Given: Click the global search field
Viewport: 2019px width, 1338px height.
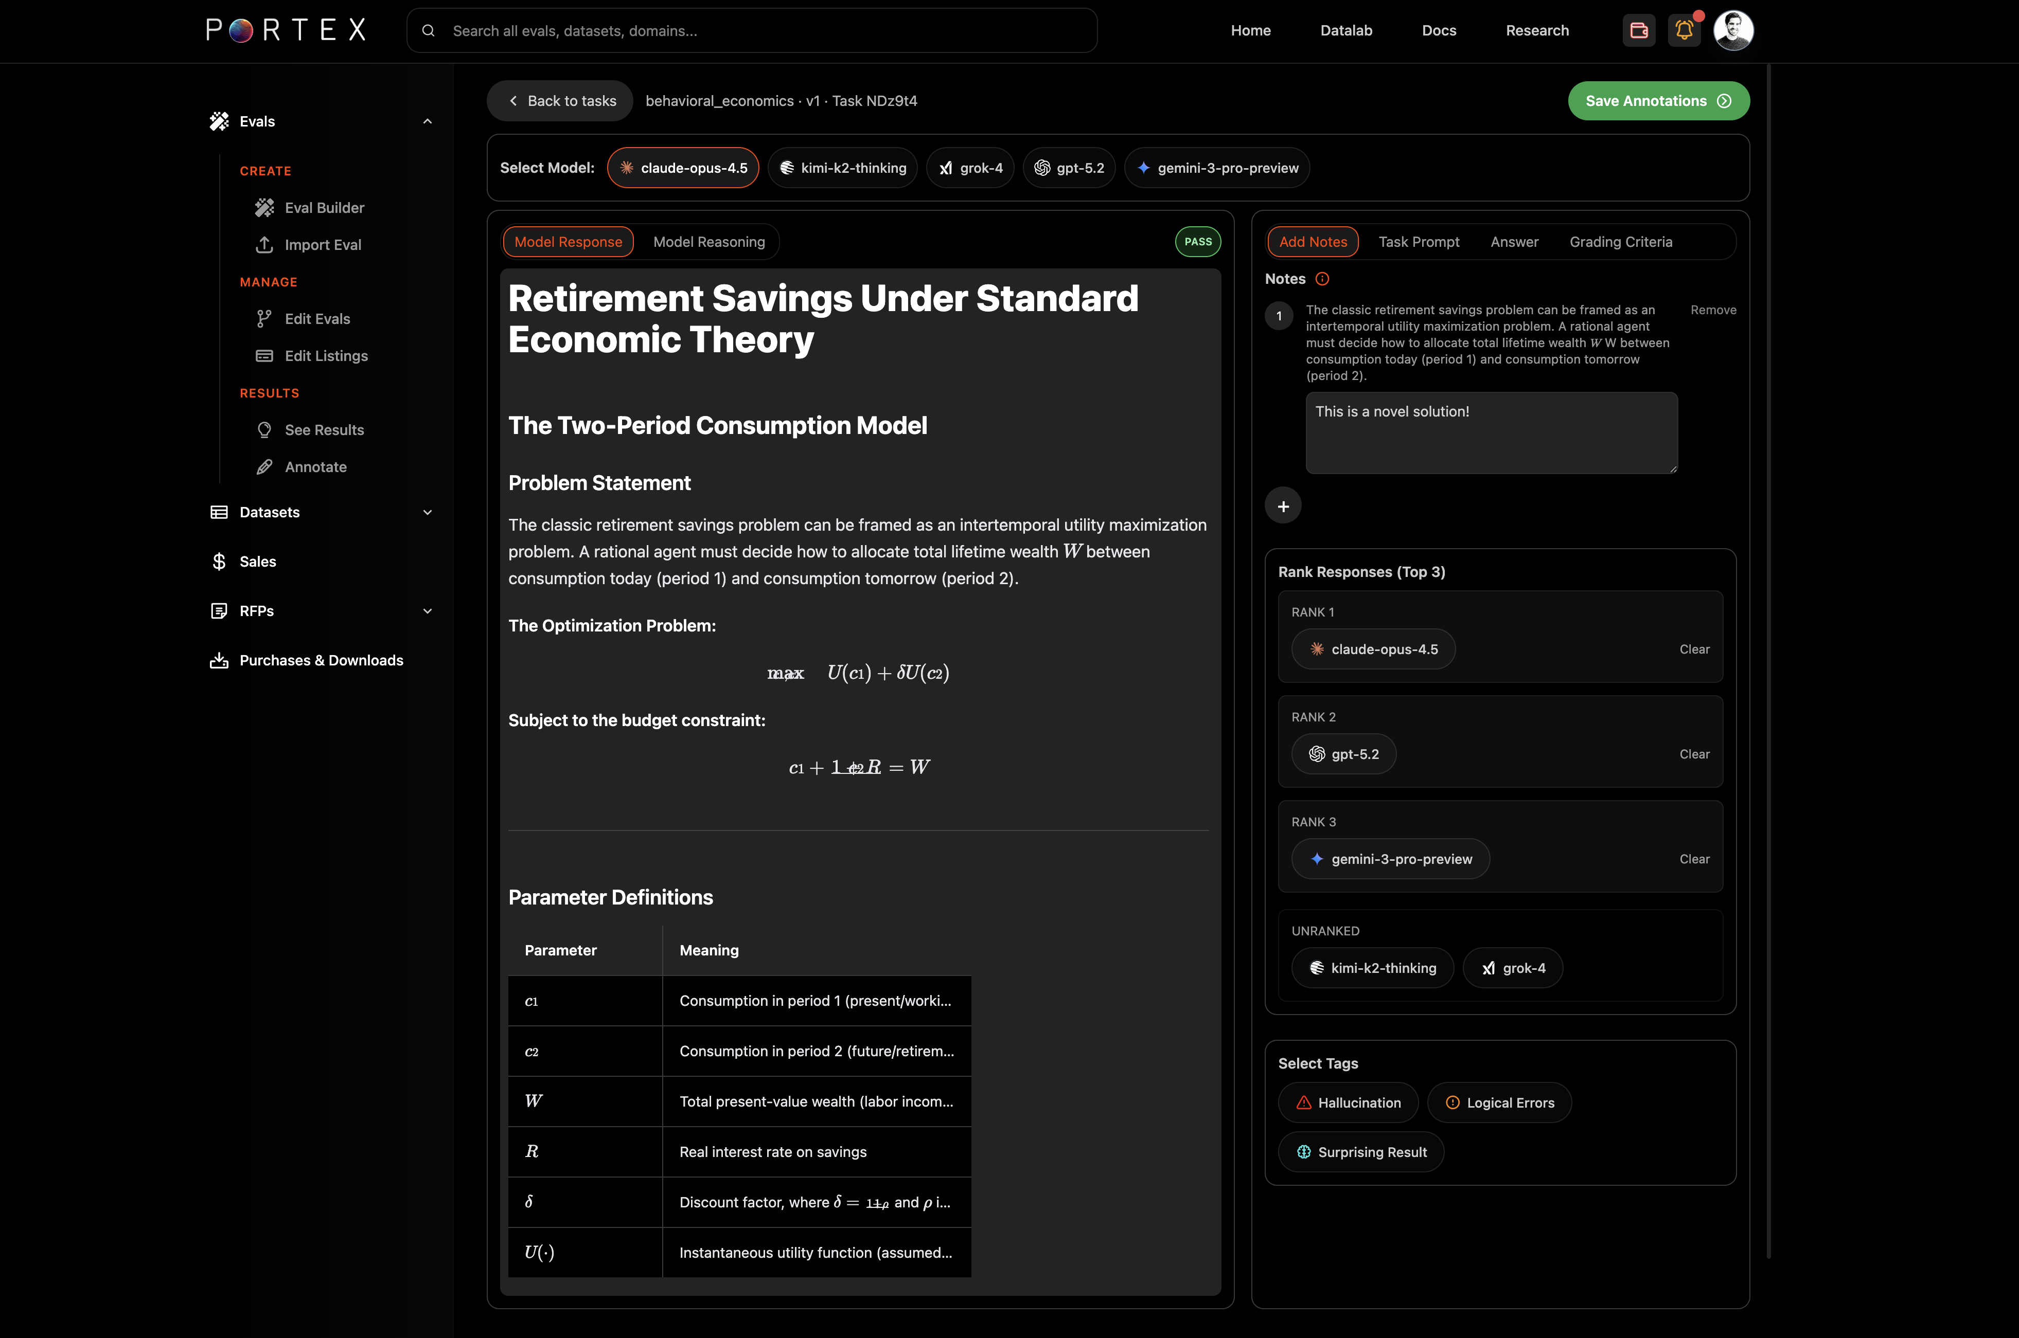Looking at the screenshot, I should tap(751, 31).
